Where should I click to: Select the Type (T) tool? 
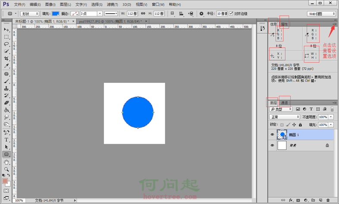point(6,140)
